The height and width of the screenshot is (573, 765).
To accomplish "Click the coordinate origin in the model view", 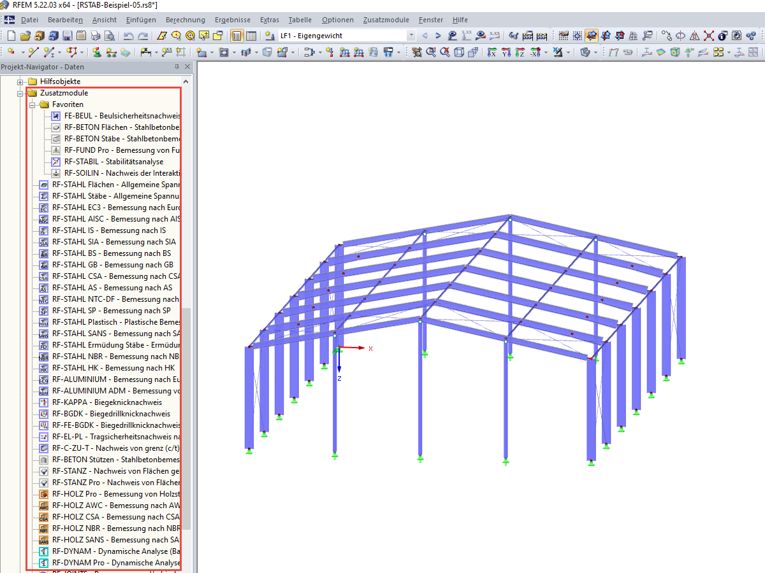I will [339, 348].
